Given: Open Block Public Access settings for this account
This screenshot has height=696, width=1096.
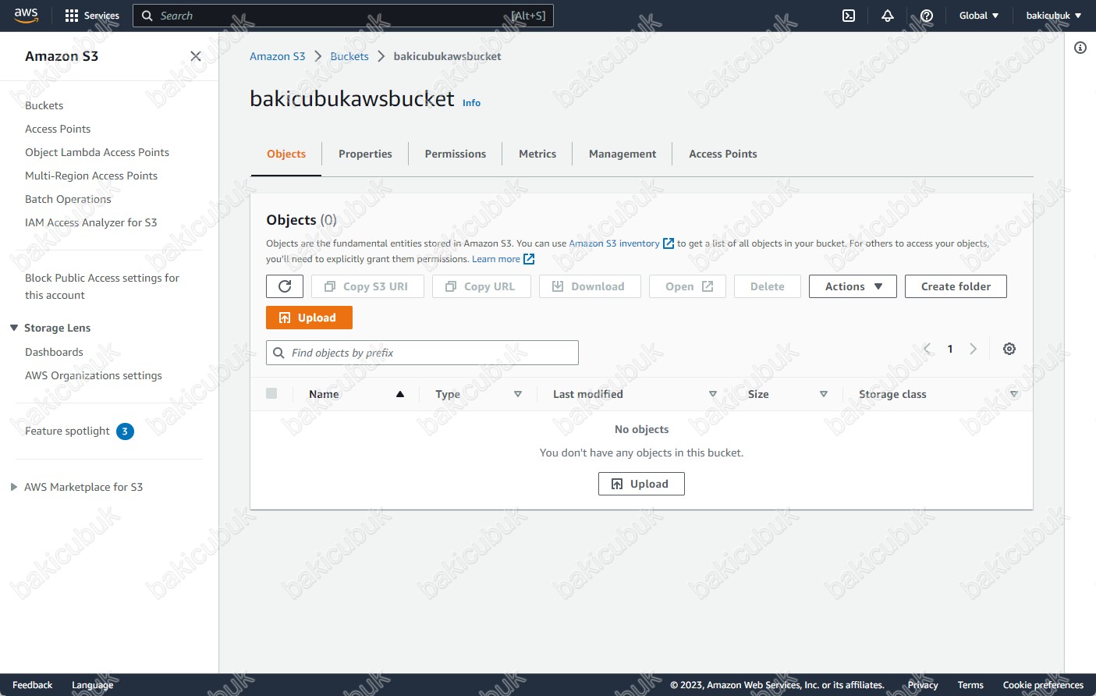Looking at the screenshot, I should click(102, 286).
